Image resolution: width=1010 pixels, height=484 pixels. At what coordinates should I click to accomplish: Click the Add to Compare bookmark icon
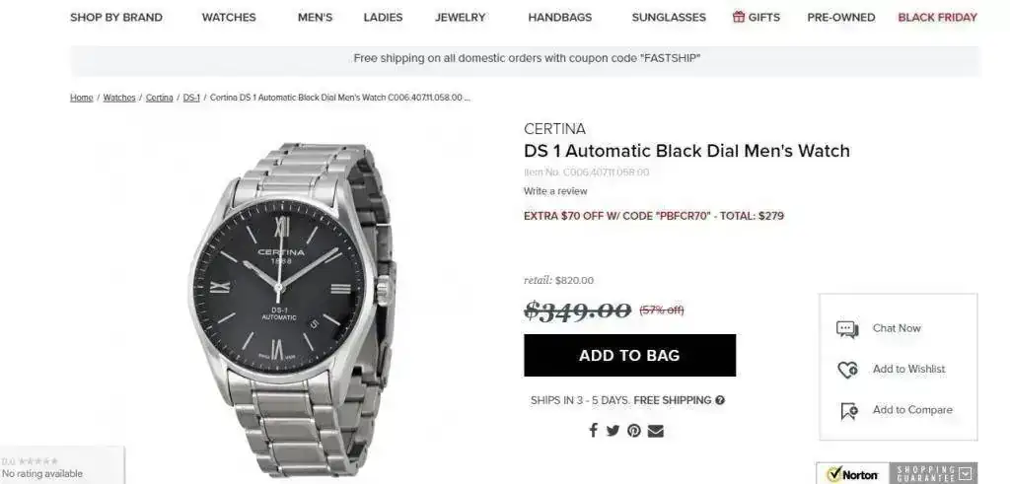[x=849, y=411]
